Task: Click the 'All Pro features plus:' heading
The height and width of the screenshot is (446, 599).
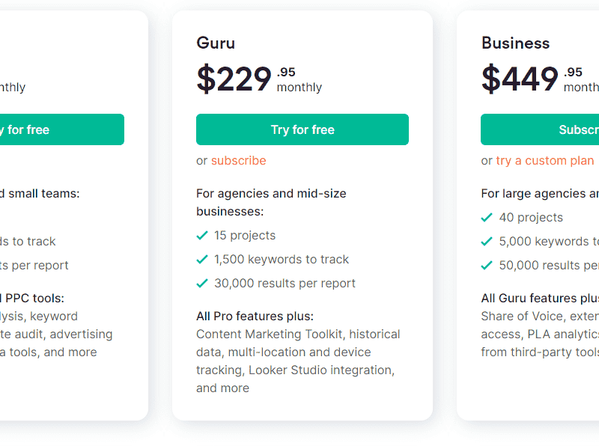Action: [x=255, y=316]
